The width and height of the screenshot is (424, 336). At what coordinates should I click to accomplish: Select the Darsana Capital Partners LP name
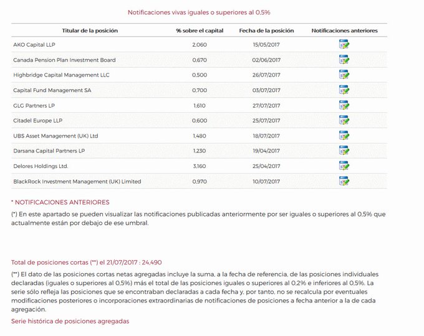(49, 151)
